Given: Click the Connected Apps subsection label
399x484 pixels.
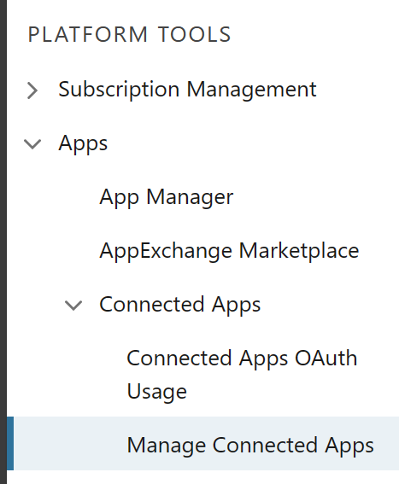Looking at the screenshot, I should tap(180, 305).
